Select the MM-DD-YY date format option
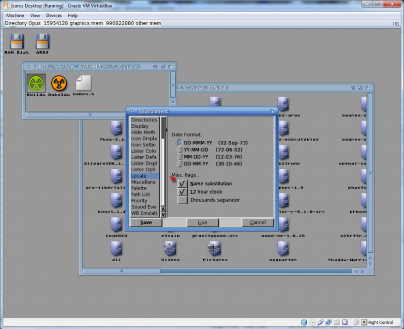Screen dimensions: 404x329 pyautogui.click(x=180, y=157)
